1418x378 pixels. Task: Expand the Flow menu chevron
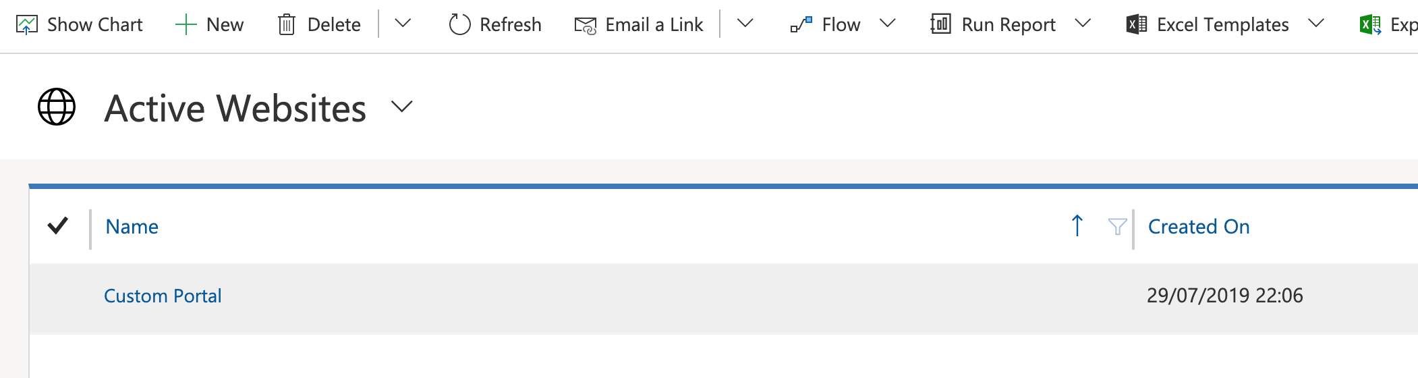pyautogui.click(x=888, y=24)
